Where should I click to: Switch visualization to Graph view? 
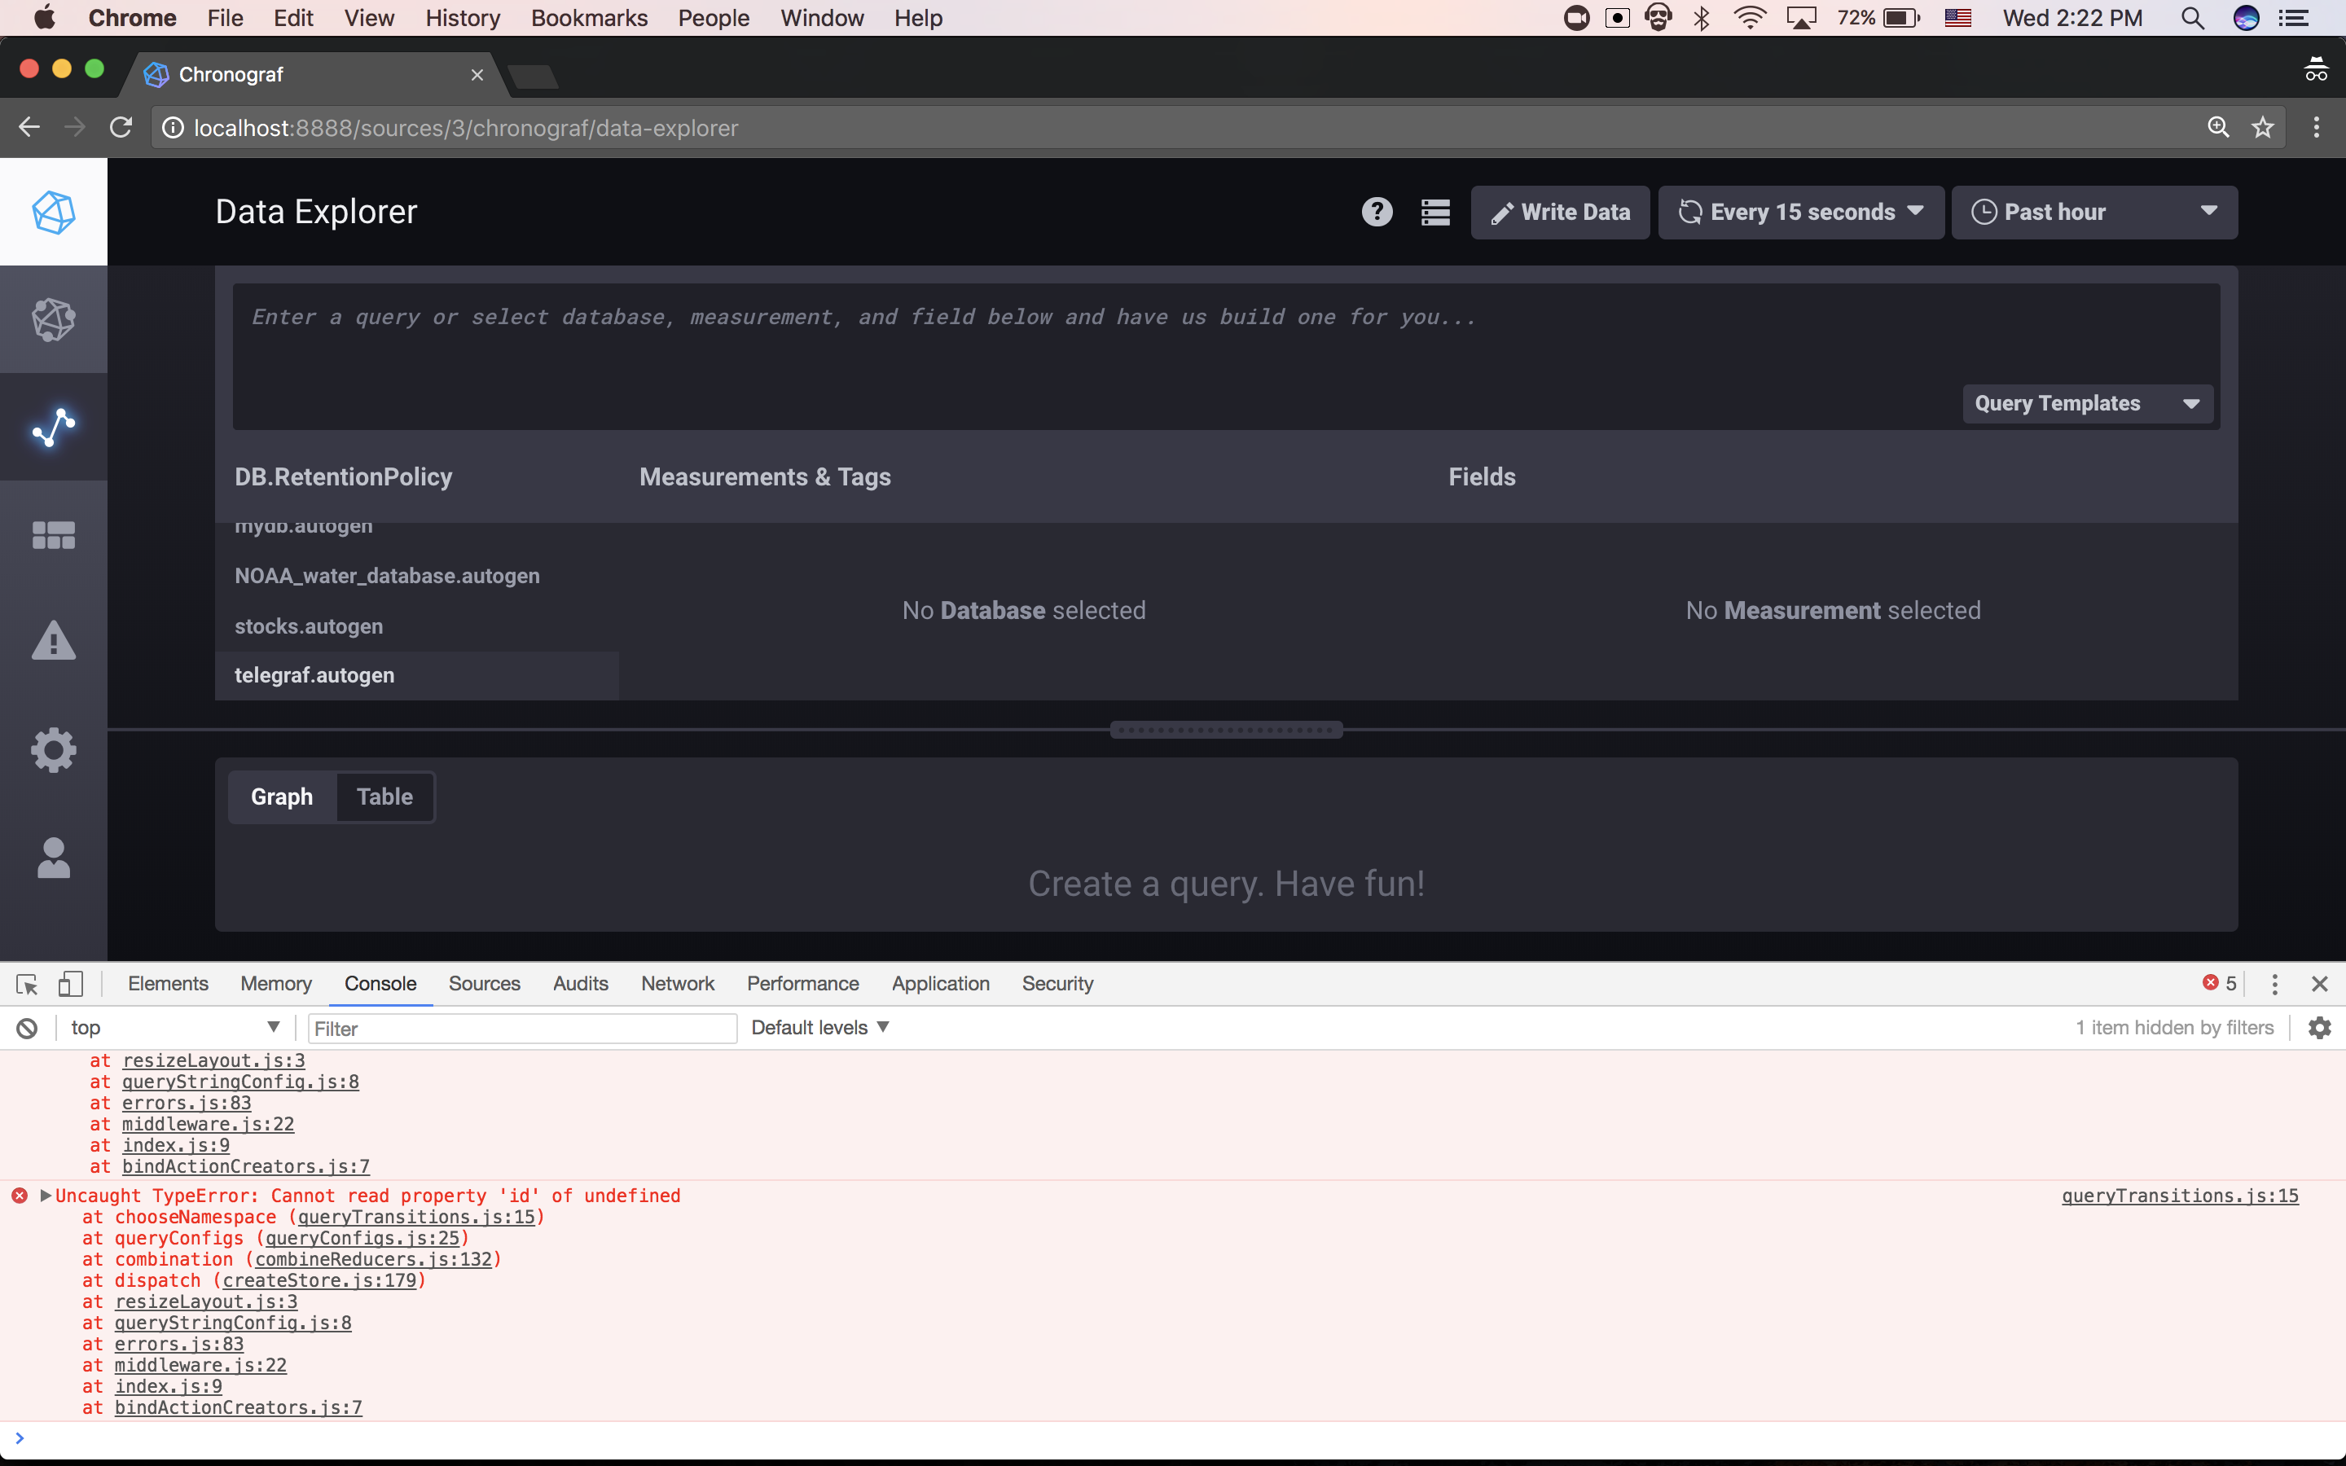coord(282,796)
